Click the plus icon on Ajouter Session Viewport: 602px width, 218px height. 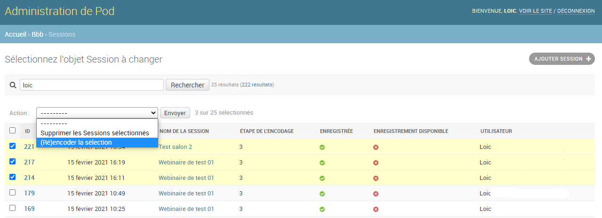(588, 59)
